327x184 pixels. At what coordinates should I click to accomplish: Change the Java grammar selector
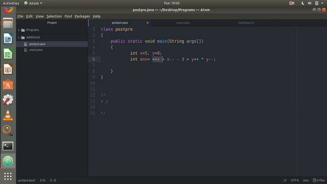coord(306,180)
